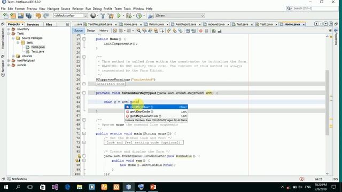Image resolution: width=342 pixels, height=192 pixels.
Task: Open the Refactor menu
Action: pyautogui.click(x=77, y=9)
